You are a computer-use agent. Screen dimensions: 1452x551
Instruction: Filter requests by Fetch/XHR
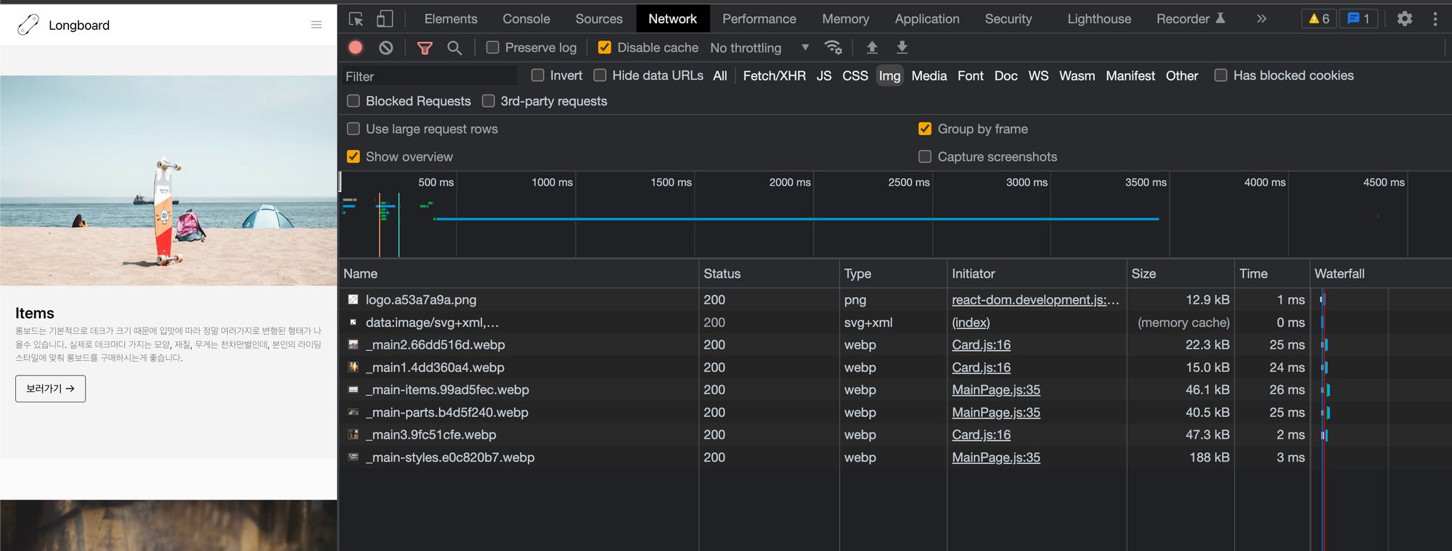pos(775,75)
